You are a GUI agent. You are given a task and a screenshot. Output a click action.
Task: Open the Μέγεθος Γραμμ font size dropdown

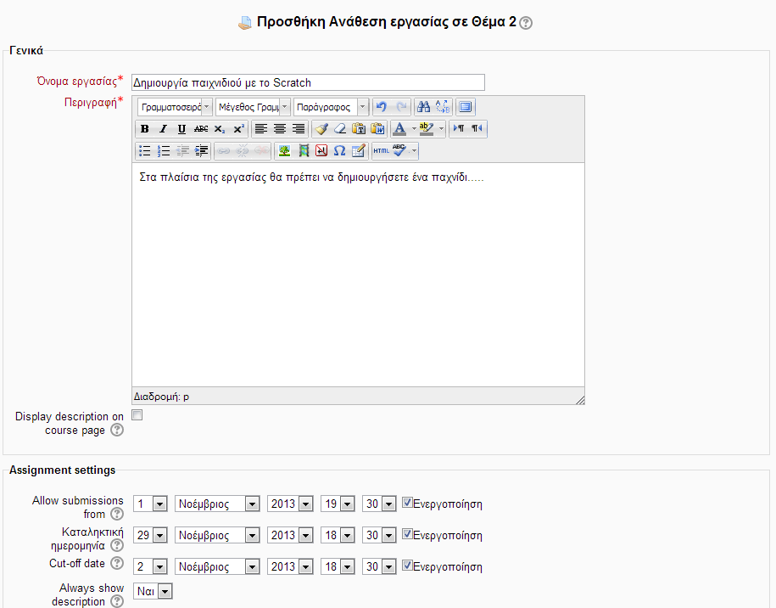(253, 106)
